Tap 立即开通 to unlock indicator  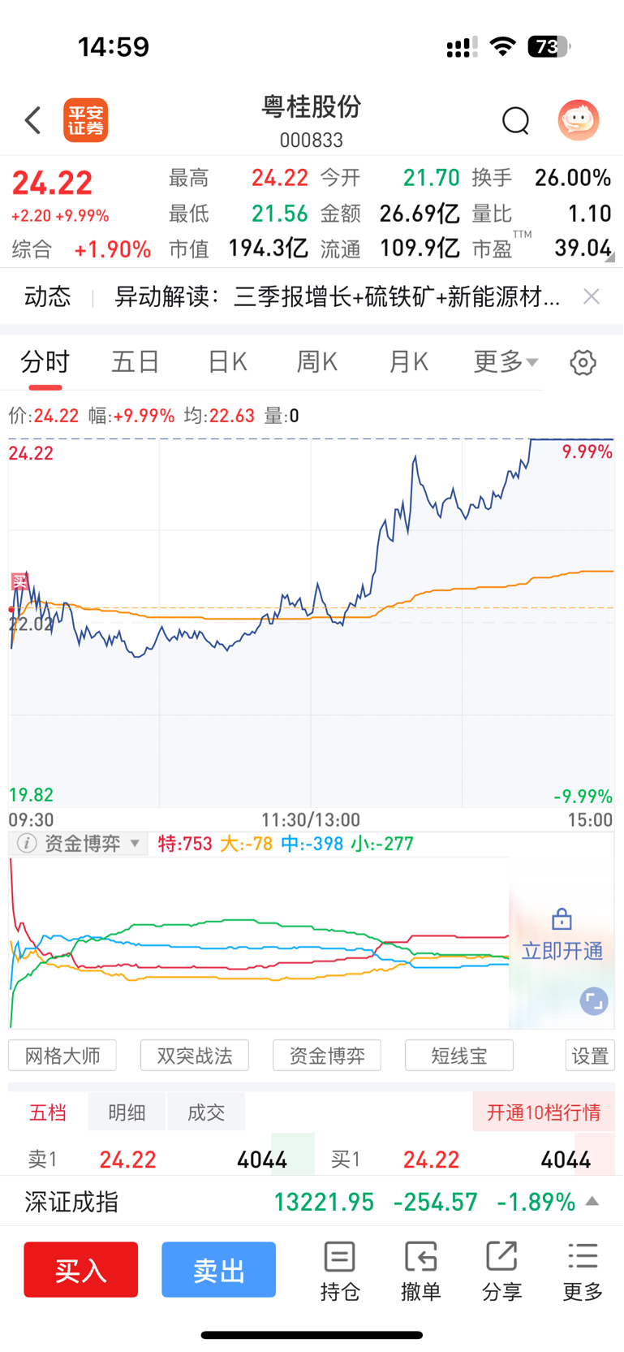click(562, 951)
